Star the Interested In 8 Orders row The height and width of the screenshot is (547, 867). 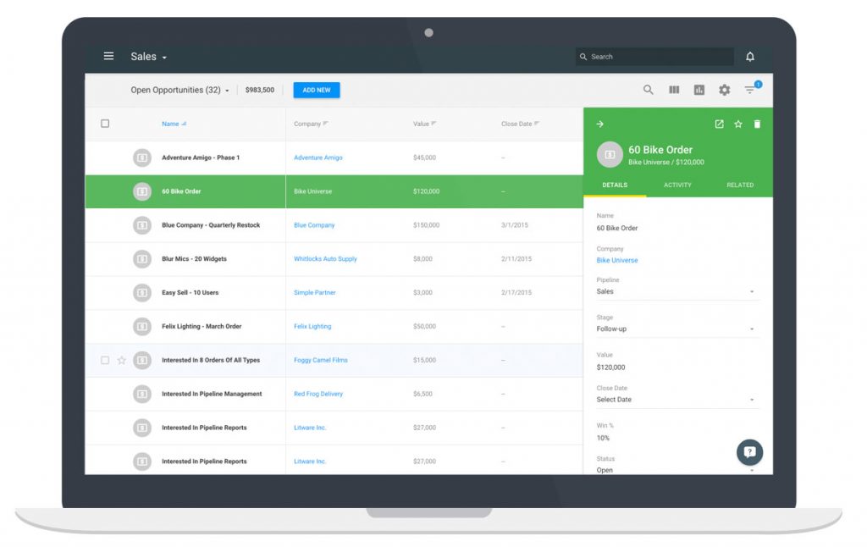121,360
